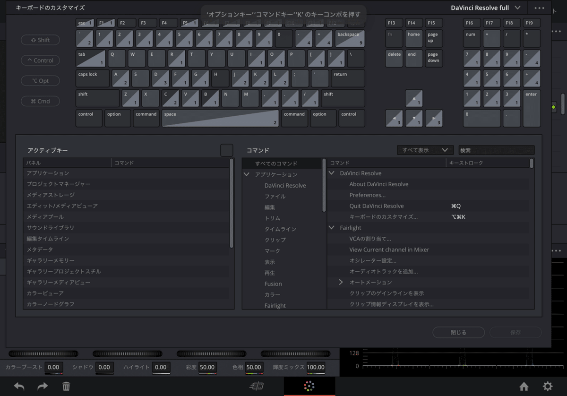The height and width of the screenshot is (396, 567).
Task: Click the command list scrollbar
Action: [532, 164]
